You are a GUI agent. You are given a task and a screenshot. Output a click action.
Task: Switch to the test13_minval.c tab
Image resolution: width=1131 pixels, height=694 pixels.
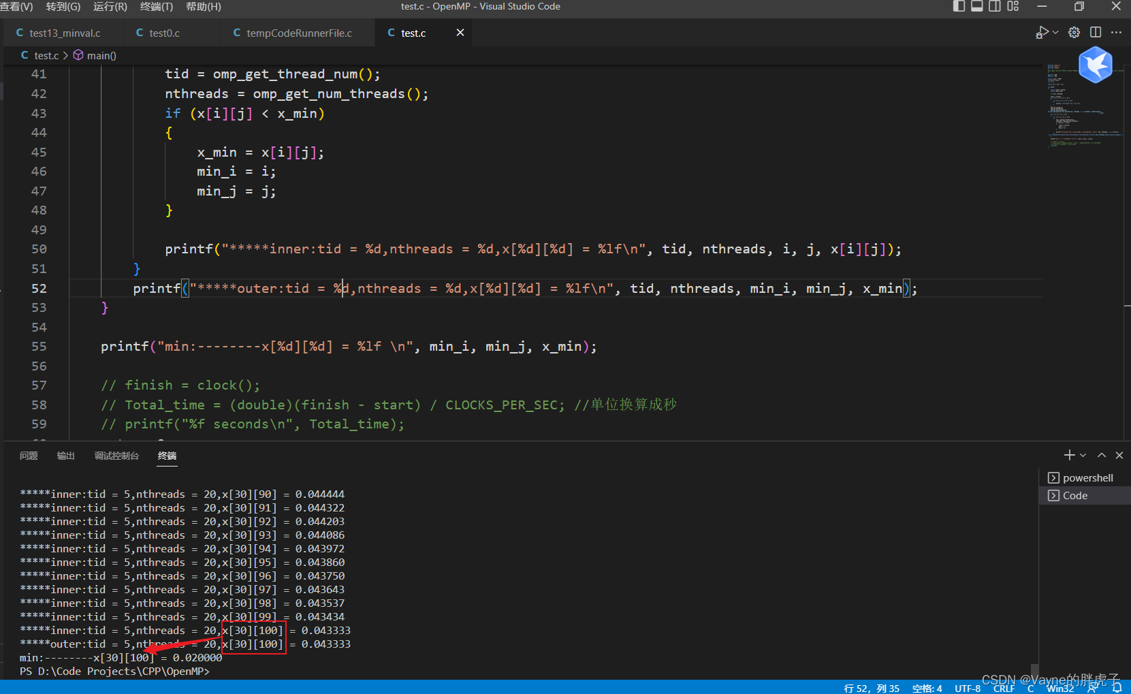[x=63, y=33]
